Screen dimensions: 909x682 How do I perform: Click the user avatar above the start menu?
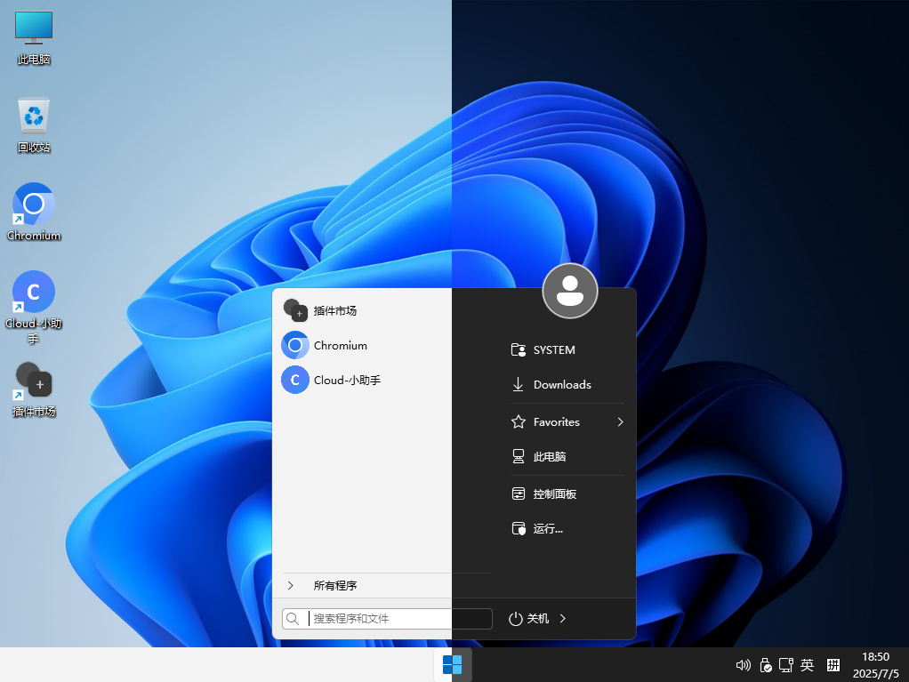click(569, 291)
